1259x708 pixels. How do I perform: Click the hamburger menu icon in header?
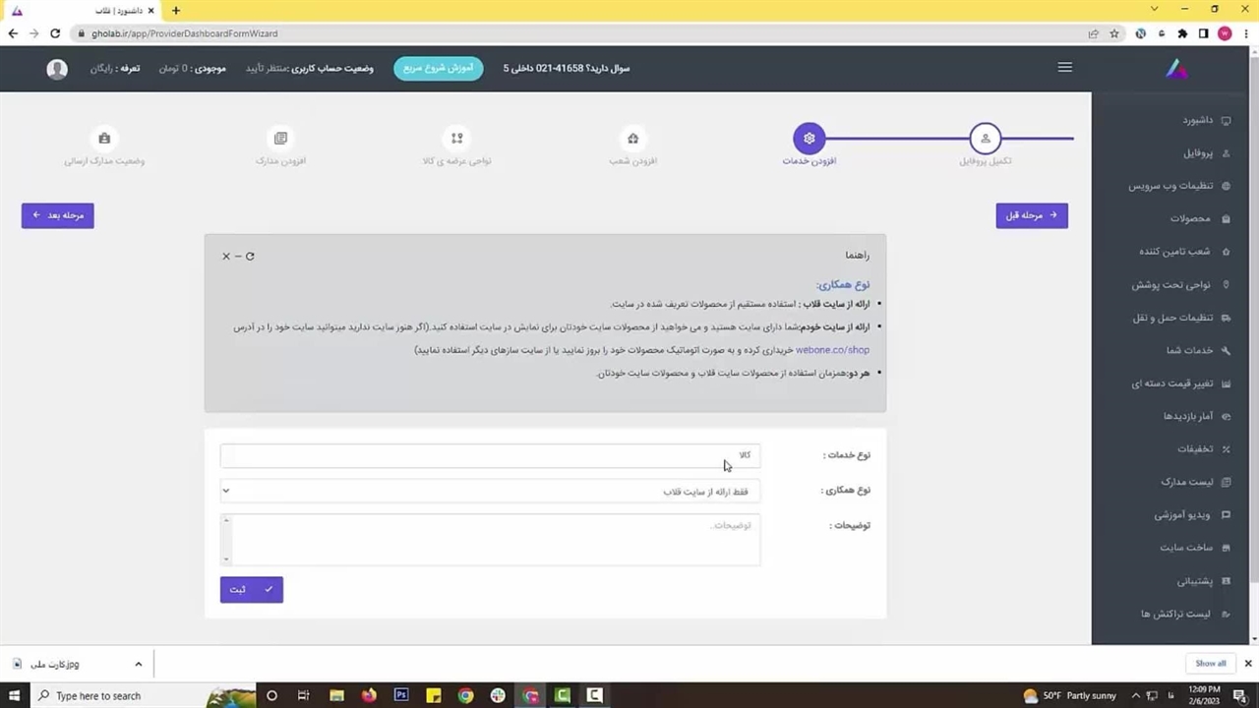pyautogui.click(x=1064, y=68)
